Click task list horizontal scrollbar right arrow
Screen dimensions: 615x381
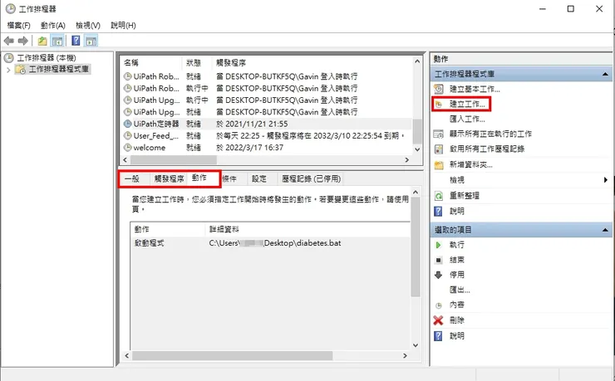406,159
